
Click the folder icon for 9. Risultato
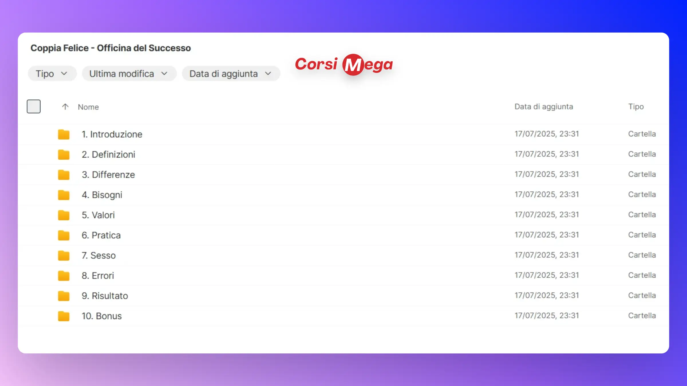tap(64, 296)
